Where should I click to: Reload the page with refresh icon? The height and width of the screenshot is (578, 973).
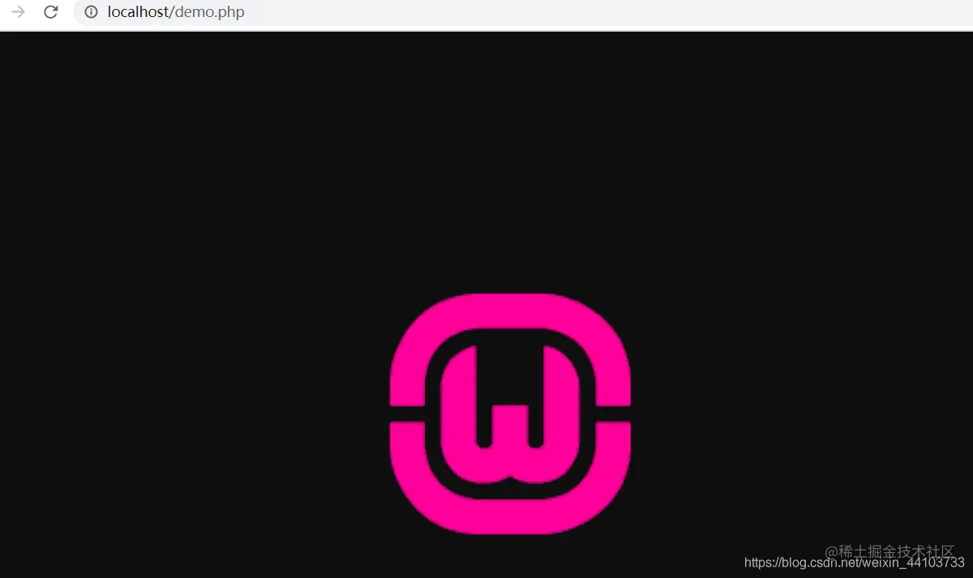tap(51, 12)
